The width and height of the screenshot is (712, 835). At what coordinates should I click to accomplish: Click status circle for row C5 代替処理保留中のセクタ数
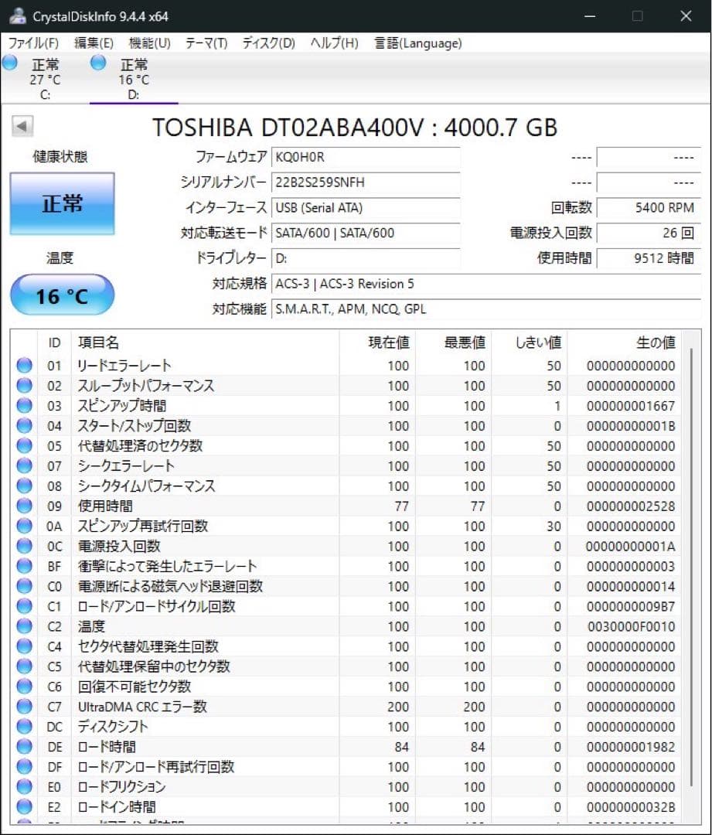(x=25, y=666)
